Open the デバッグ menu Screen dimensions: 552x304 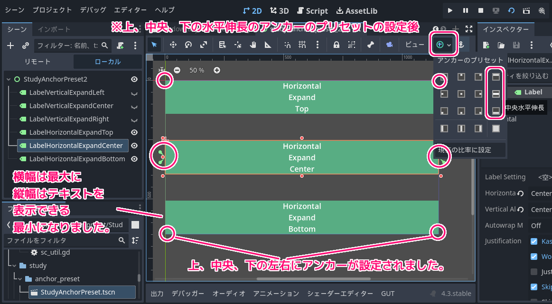(93, 10)
